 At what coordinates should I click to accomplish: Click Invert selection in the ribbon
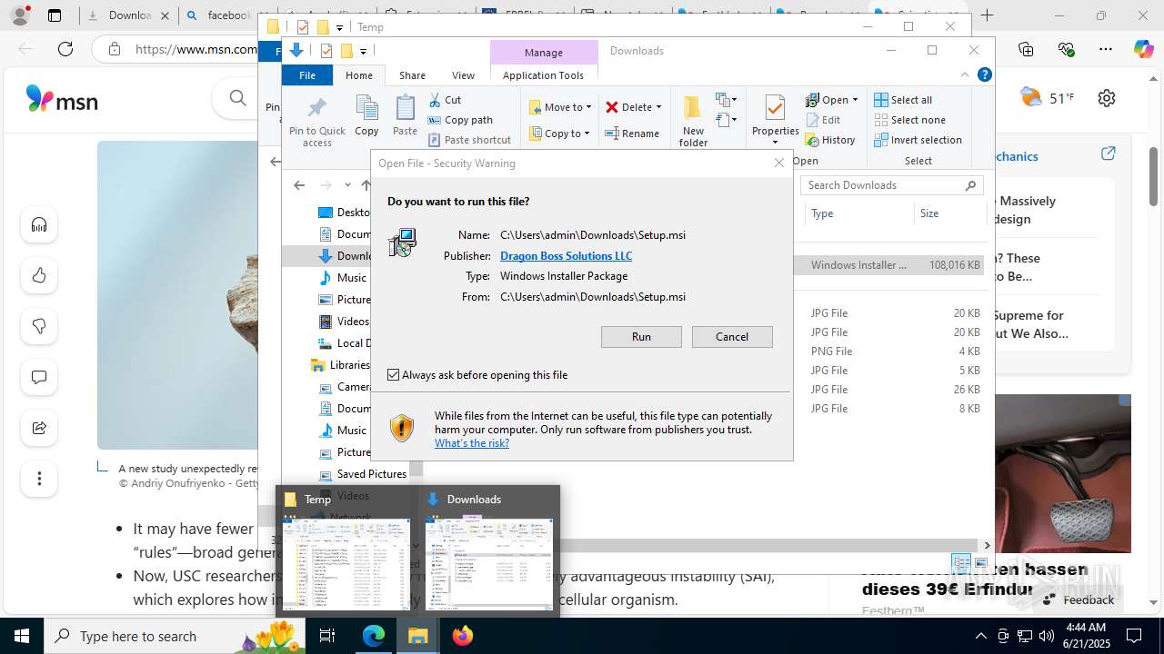[918, 140]
